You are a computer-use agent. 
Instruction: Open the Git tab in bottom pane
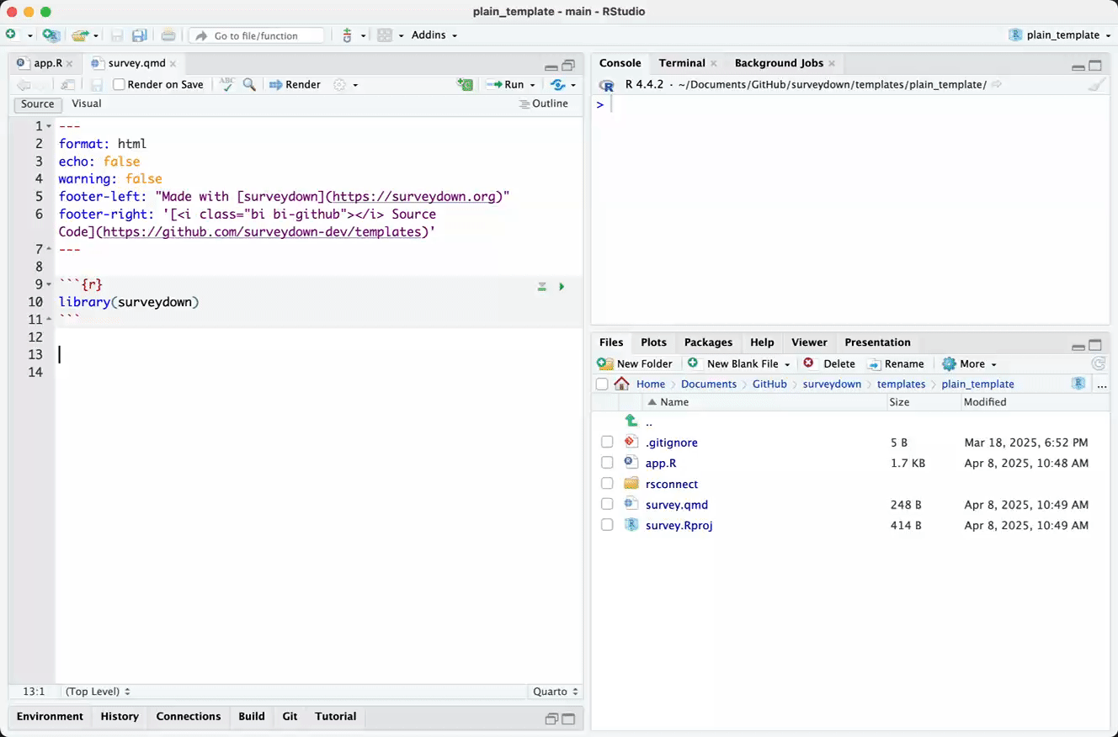click(290, 717)
